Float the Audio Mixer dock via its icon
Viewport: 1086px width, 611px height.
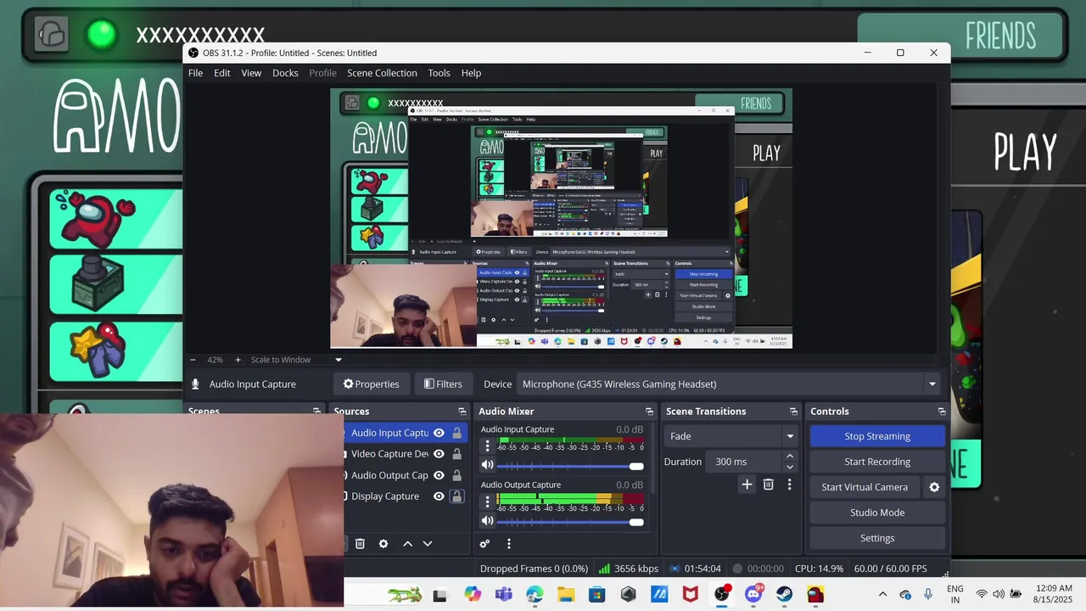tap(649, 412)
